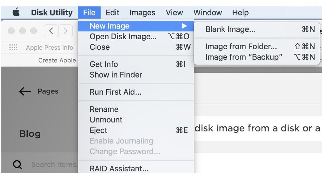This screenshot has height=173, width=322.
Task: Choose Image from Folder option
Action: (x=241, y=47)
